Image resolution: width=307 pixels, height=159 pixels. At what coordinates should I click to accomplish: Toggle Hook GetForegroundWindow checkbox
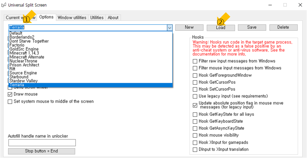(195, 75)
